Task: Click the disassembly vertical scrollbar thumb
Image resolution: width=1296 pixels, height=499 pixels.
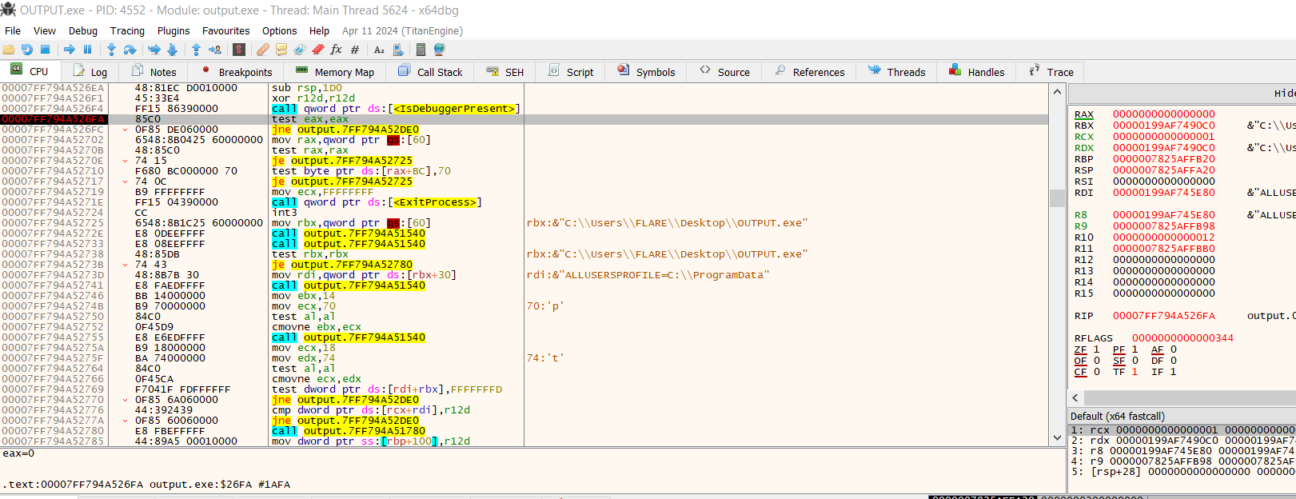Action: coord(1057,198)
